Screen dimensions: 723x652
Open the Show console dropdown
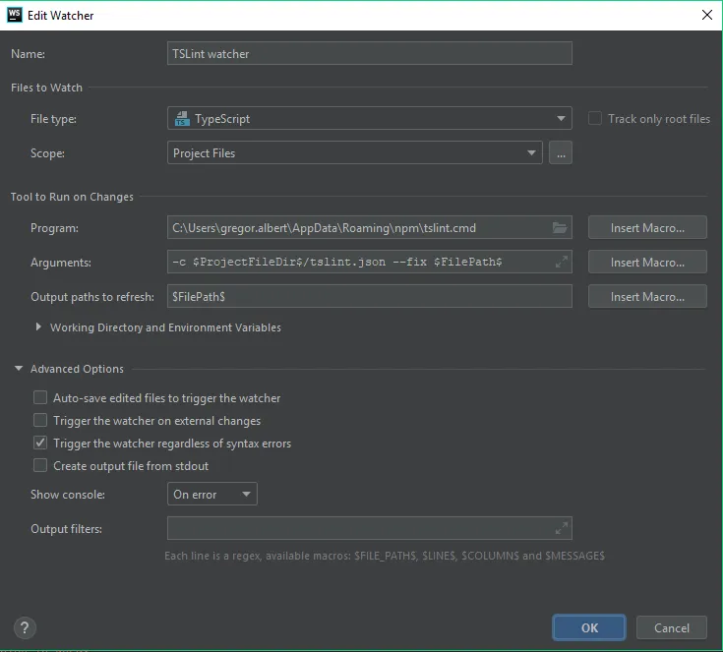[212, 495]
